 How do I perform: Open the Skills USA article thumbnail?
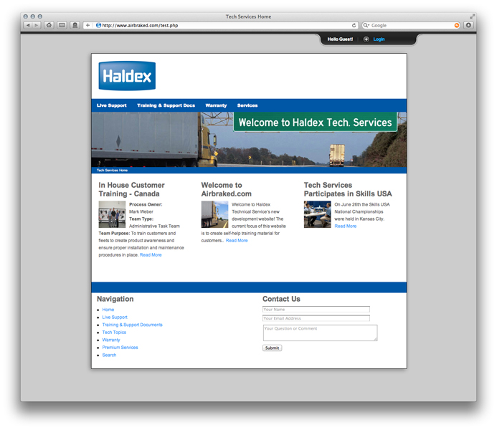pos(317,214)
